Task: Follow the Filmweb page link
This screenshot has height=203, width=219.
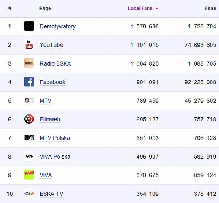Action: (50, 119)
